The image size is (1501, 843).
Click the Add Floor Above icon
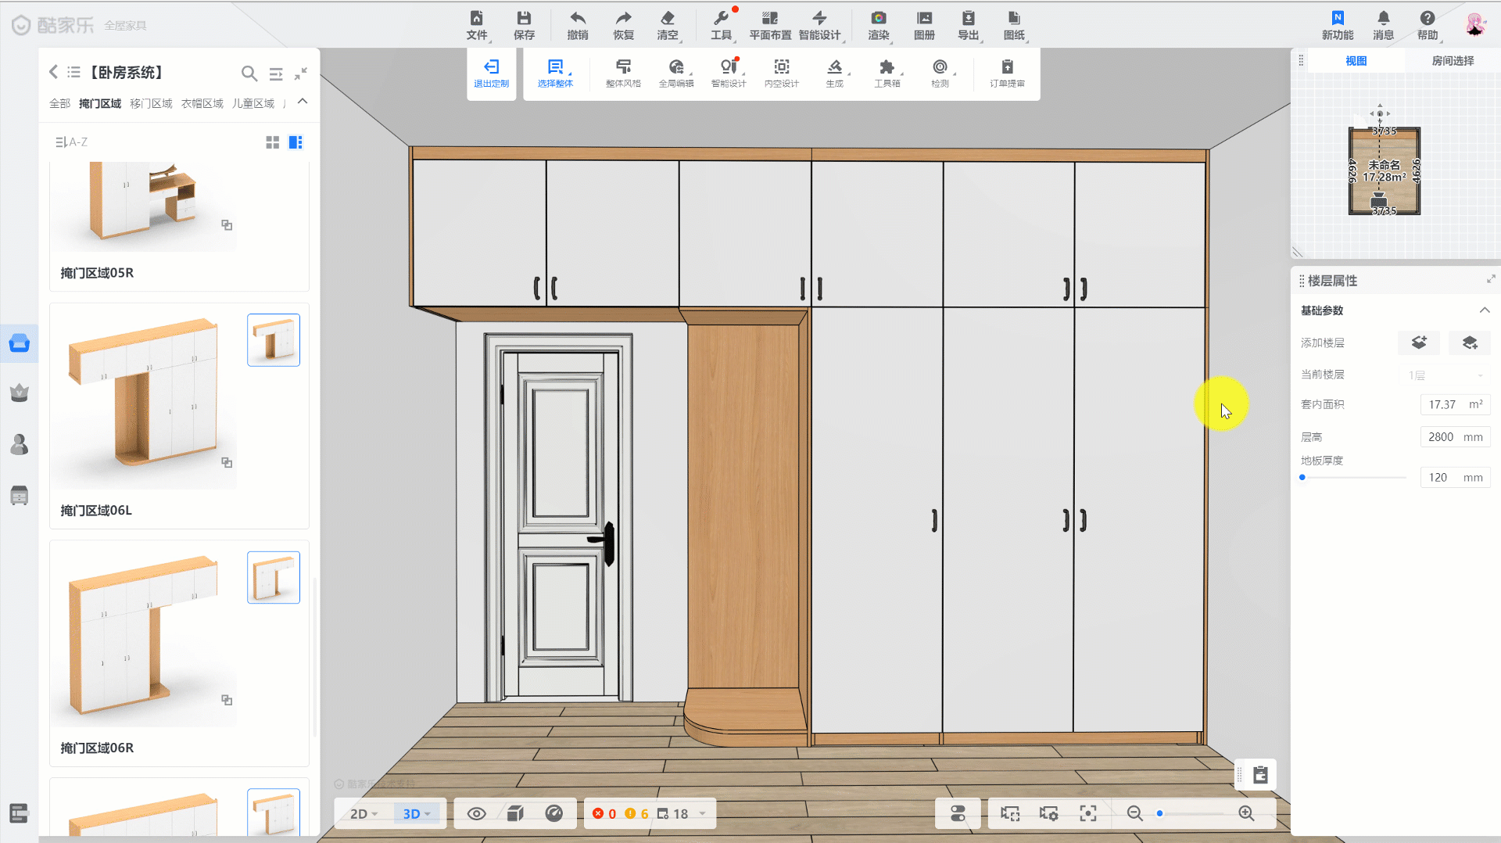pyautogui.click(x=1419, y=343)
